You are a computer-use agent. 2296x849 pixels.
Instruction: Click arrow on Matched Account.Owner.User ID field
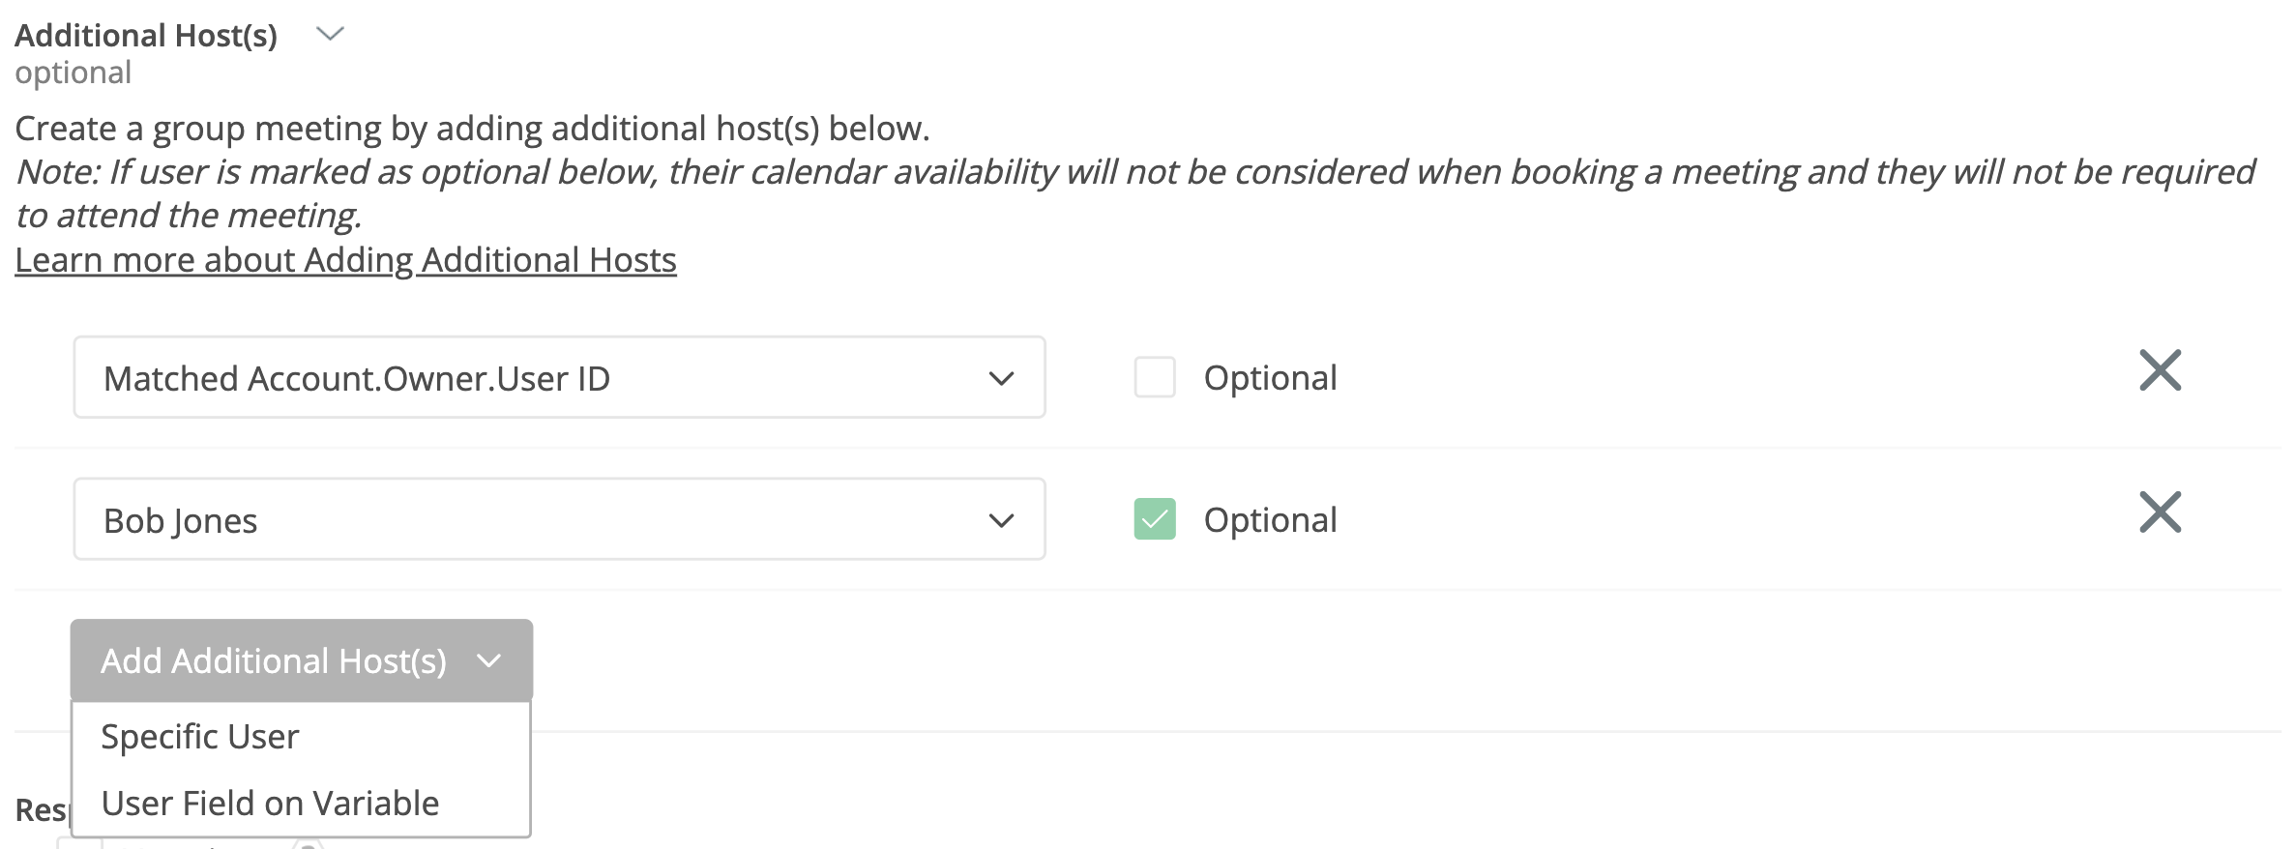coord(1001,378)
